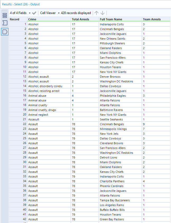Select Philadelphia Eagles cell

[x=120, y=96]
